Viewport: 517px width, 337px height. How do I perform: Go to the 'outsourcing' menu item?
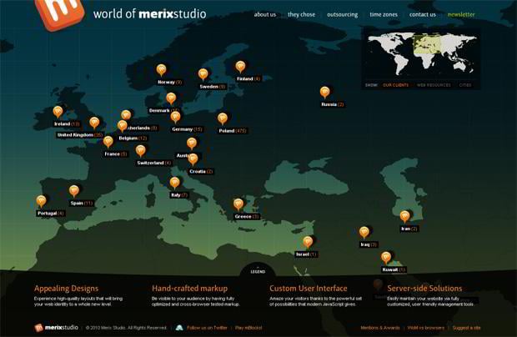coord(342,14)
